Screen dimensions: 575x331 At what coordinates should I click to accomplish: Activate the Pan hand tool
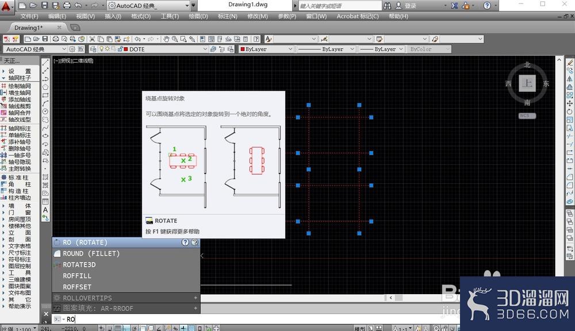click(x=167, y=39)
